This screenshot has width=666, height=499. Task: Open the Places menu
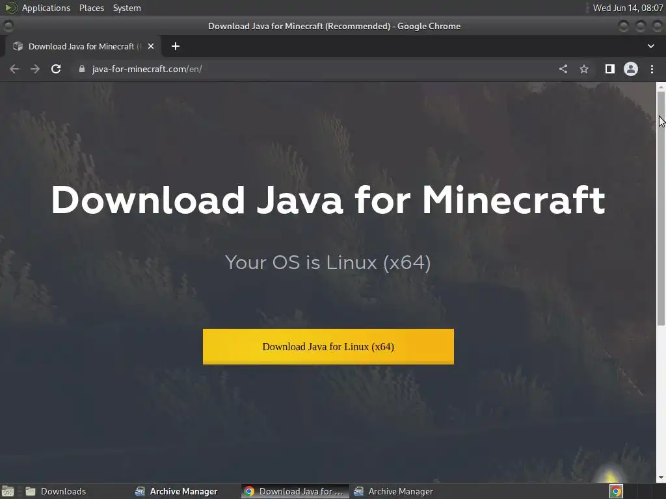(91, 8)
